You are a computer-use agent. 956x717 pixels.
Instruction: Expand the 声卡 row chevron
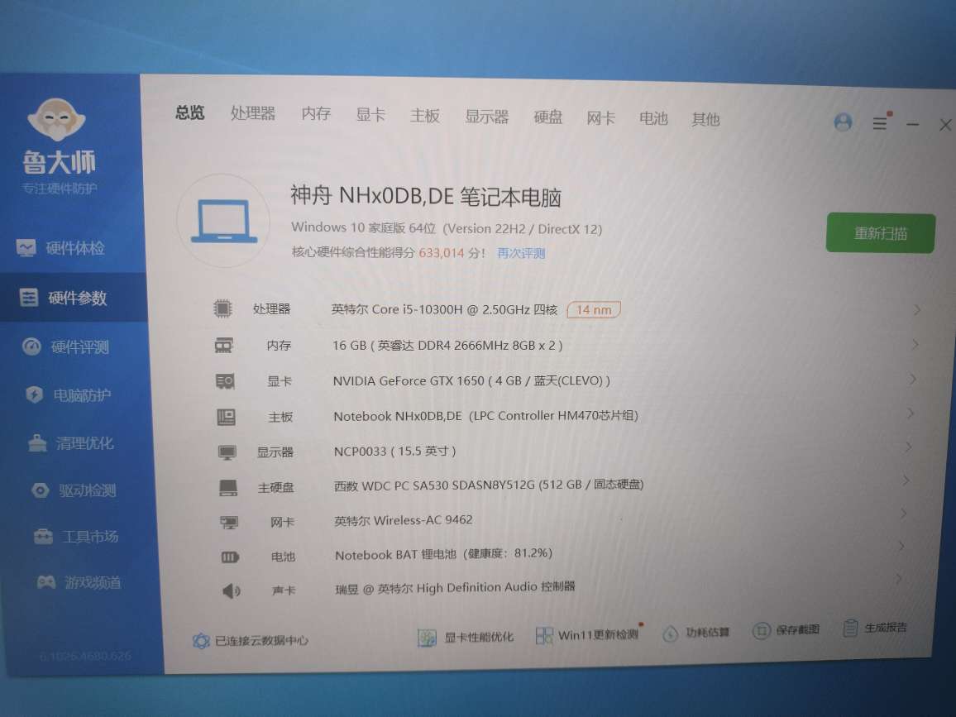[x=899, y=579]
